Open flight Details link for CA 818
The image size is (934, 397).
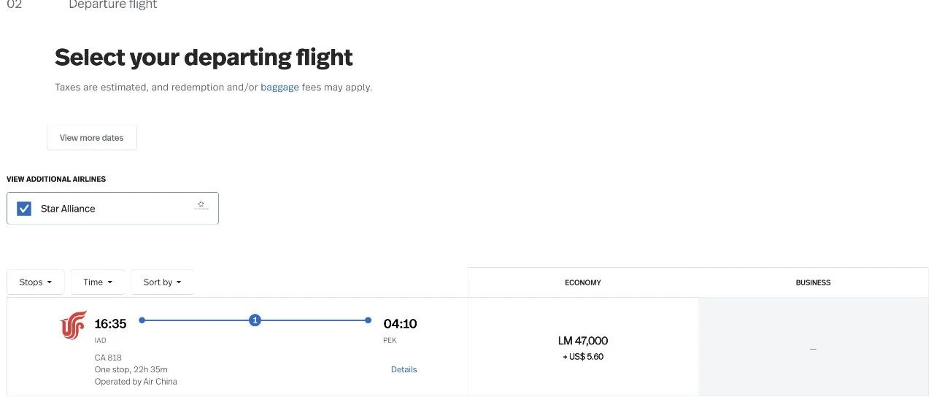[x=404, y=369]
